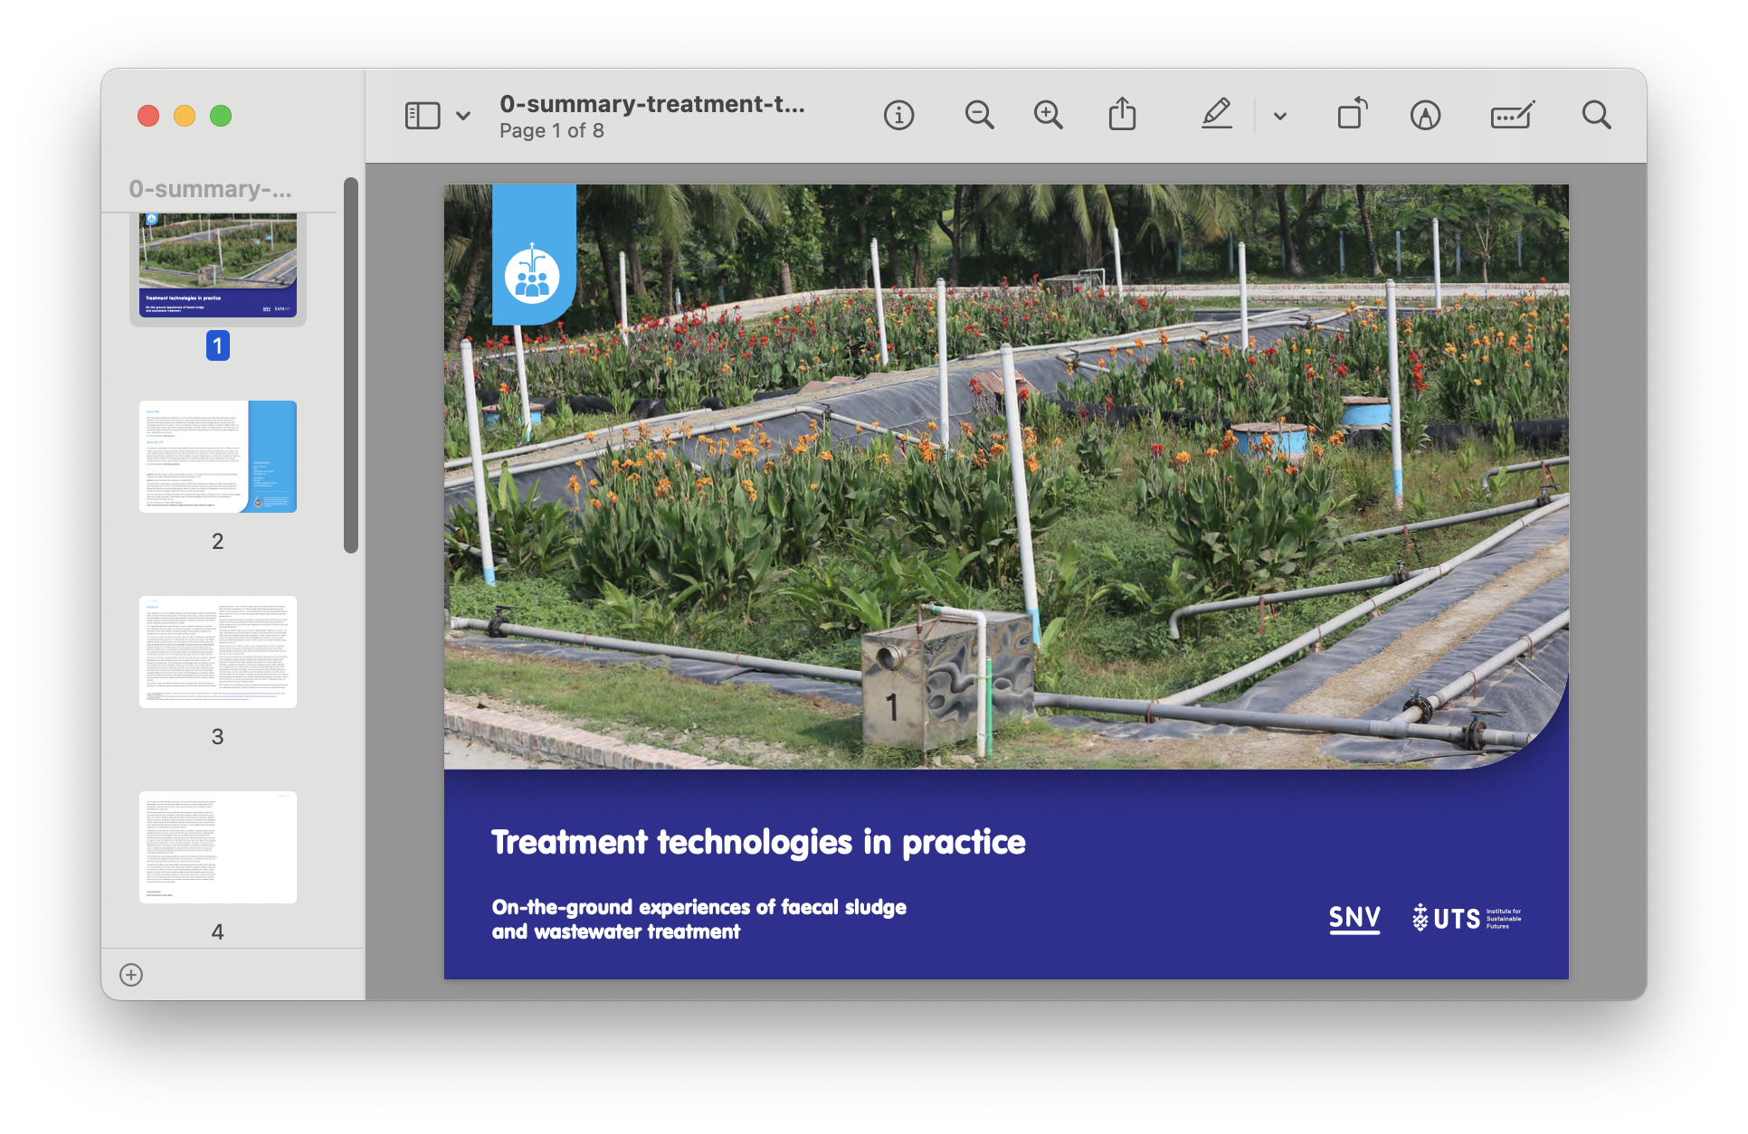Jump to page 3 thumbnail
Screen dimensions: 1748x1134
coord(218,651)
